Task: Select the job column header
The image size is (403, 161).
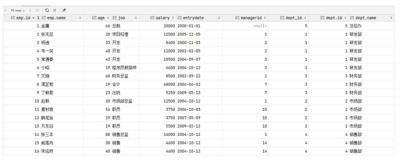Action: 125,18
